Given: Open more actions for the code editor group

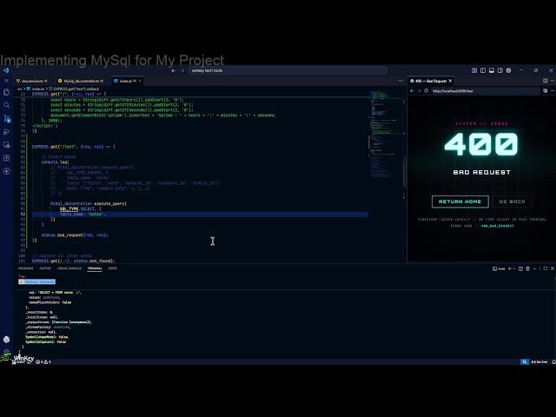Looking at the screenshot, I should click(400, 81).
